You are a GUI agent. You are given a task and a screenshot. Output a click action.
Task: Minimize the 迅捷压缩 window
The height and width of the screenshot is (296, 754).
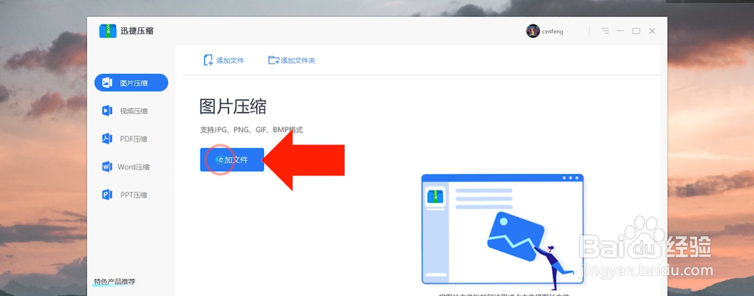point(620,31)
